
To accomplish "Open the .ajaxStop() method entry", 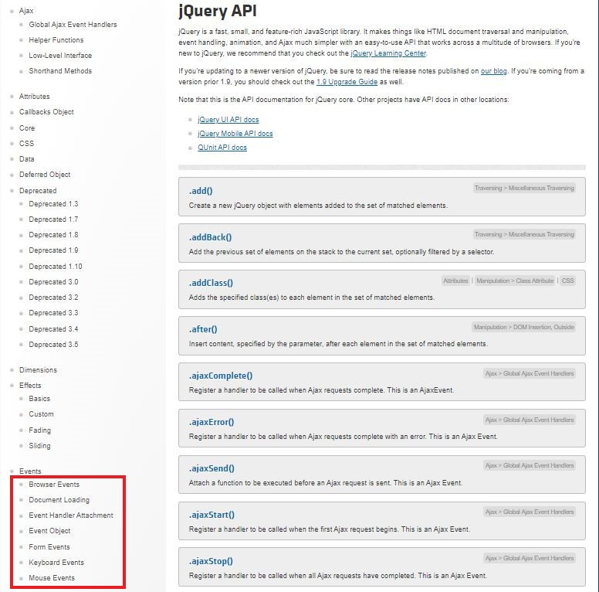I will coord(211,561).
